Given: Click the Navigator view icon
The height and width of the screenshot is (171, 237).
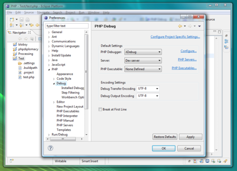Looking at the screenshot, I should (9, 32).
